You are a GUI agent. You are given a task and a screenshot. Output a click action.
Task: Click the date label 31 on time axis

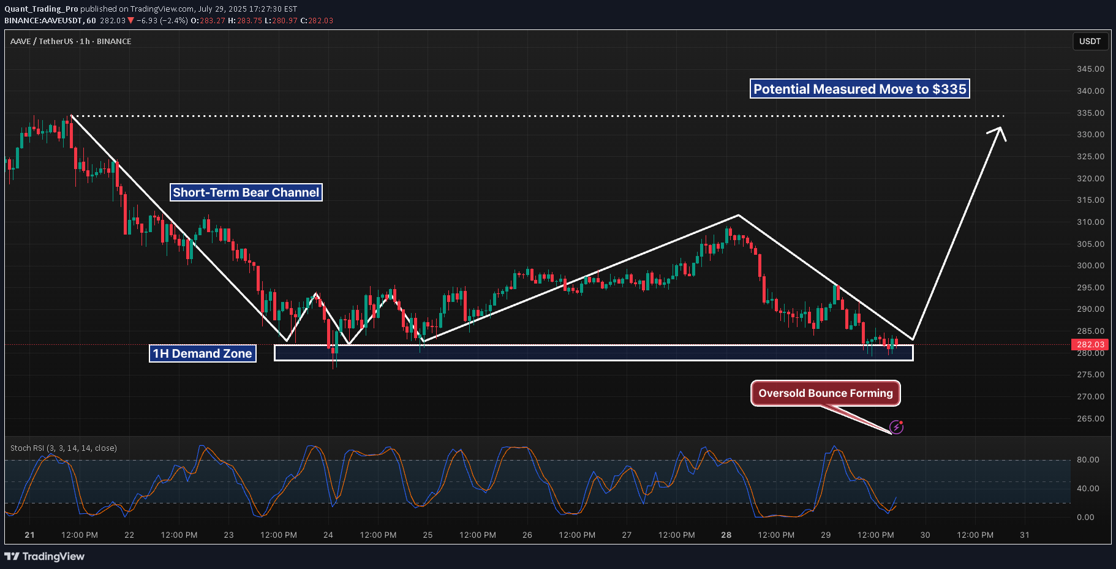tap(1025, 535)
